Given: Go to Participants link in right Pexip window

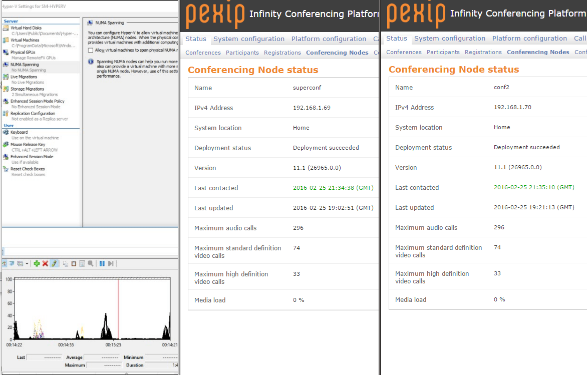Looking at the screenshot, I should (x=443, y=53).
